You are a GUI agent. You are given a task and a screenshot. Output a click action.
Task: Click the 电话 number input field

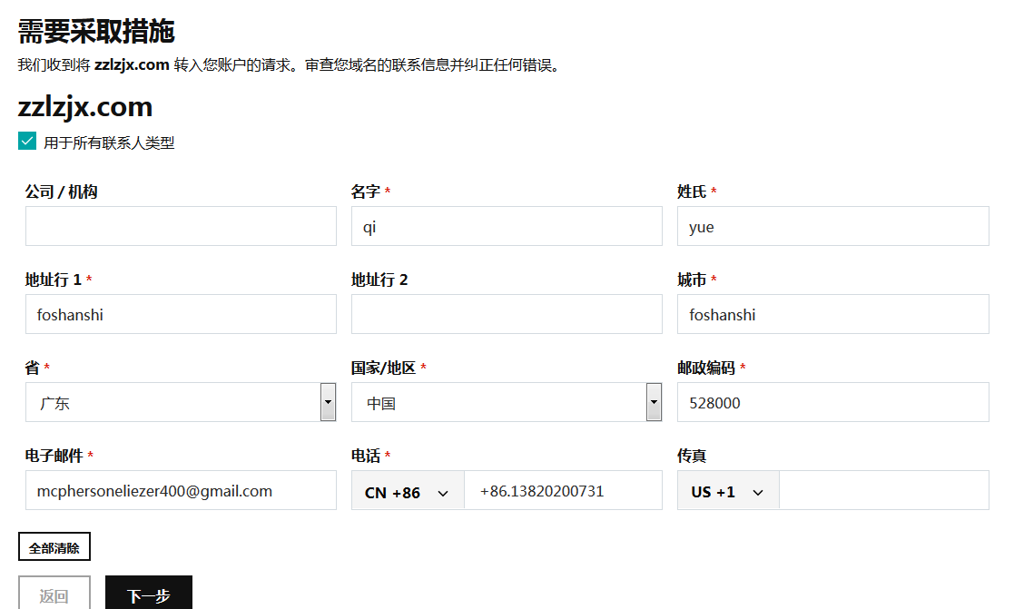563,490
